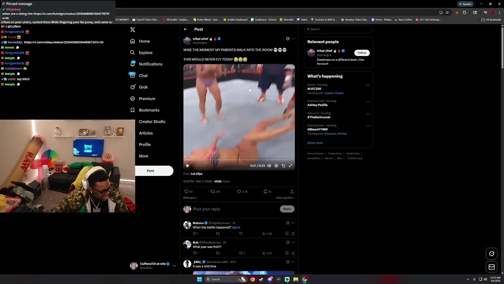The width and height of the screenshot is (504, 284).
Task: Open three-dot menu on Bubucu's reply
Action: (293, 223)
